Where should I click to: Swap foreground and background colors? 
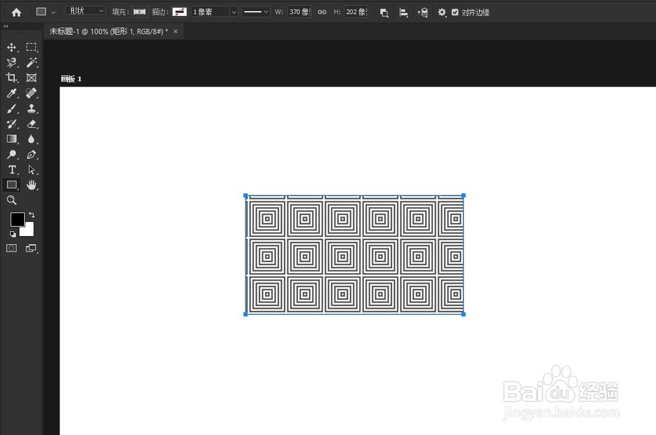pyautogui.click(x=32, y=215)
